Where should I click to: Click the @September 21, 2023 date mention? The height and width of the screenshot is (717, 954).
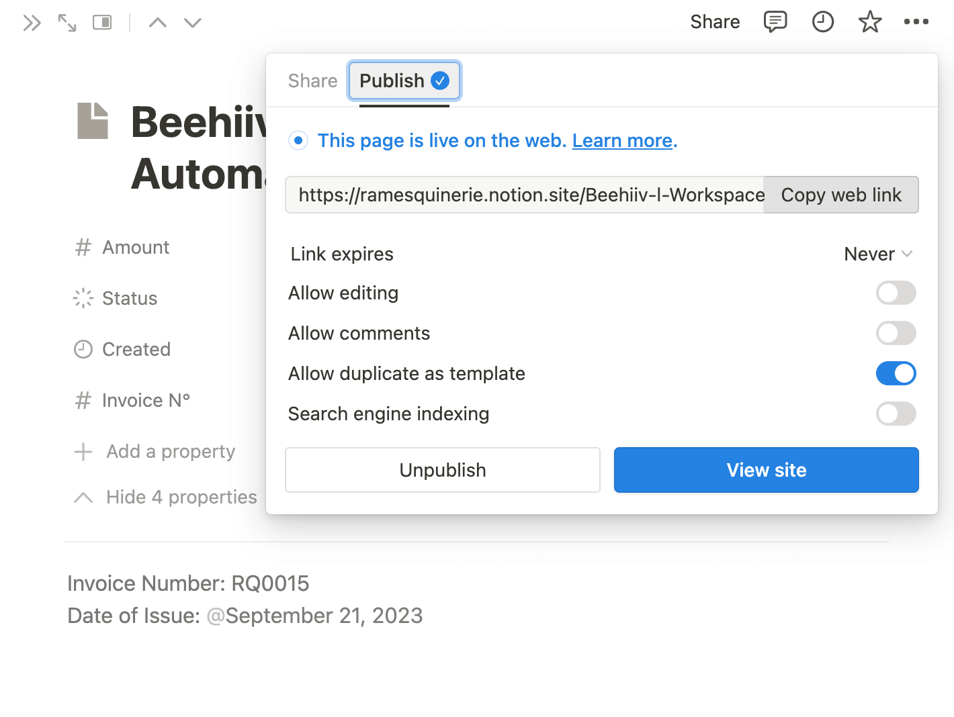(x=314, y=616)
